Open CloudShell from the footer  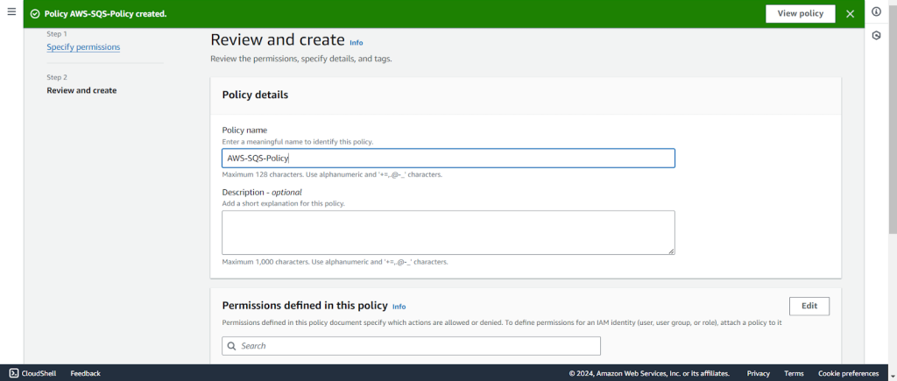point(32,374)
